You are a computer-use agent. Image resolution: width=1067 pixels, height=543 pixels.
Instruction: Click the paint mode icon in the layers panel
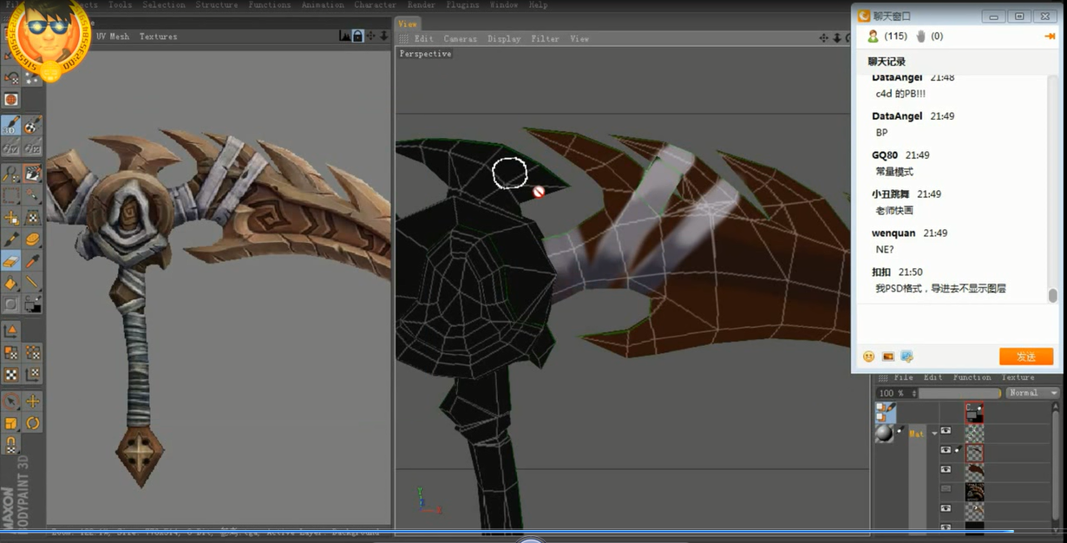(886, 412)
